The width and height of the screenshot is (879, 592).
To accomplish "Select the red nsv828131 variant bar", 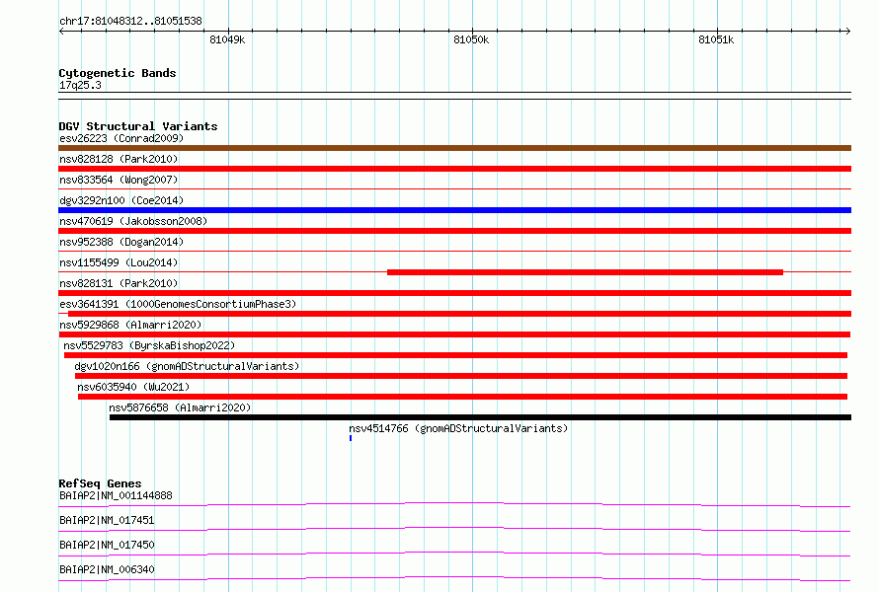I will click(454, 293).
